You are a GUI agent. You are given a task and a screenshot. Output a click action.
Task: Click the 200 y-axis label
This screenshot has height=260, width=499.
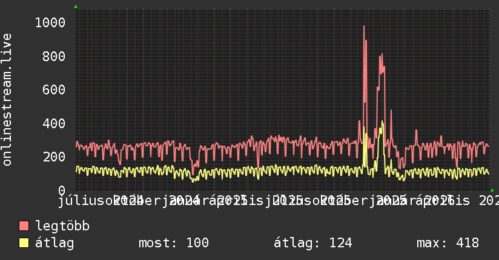(54, 157)
